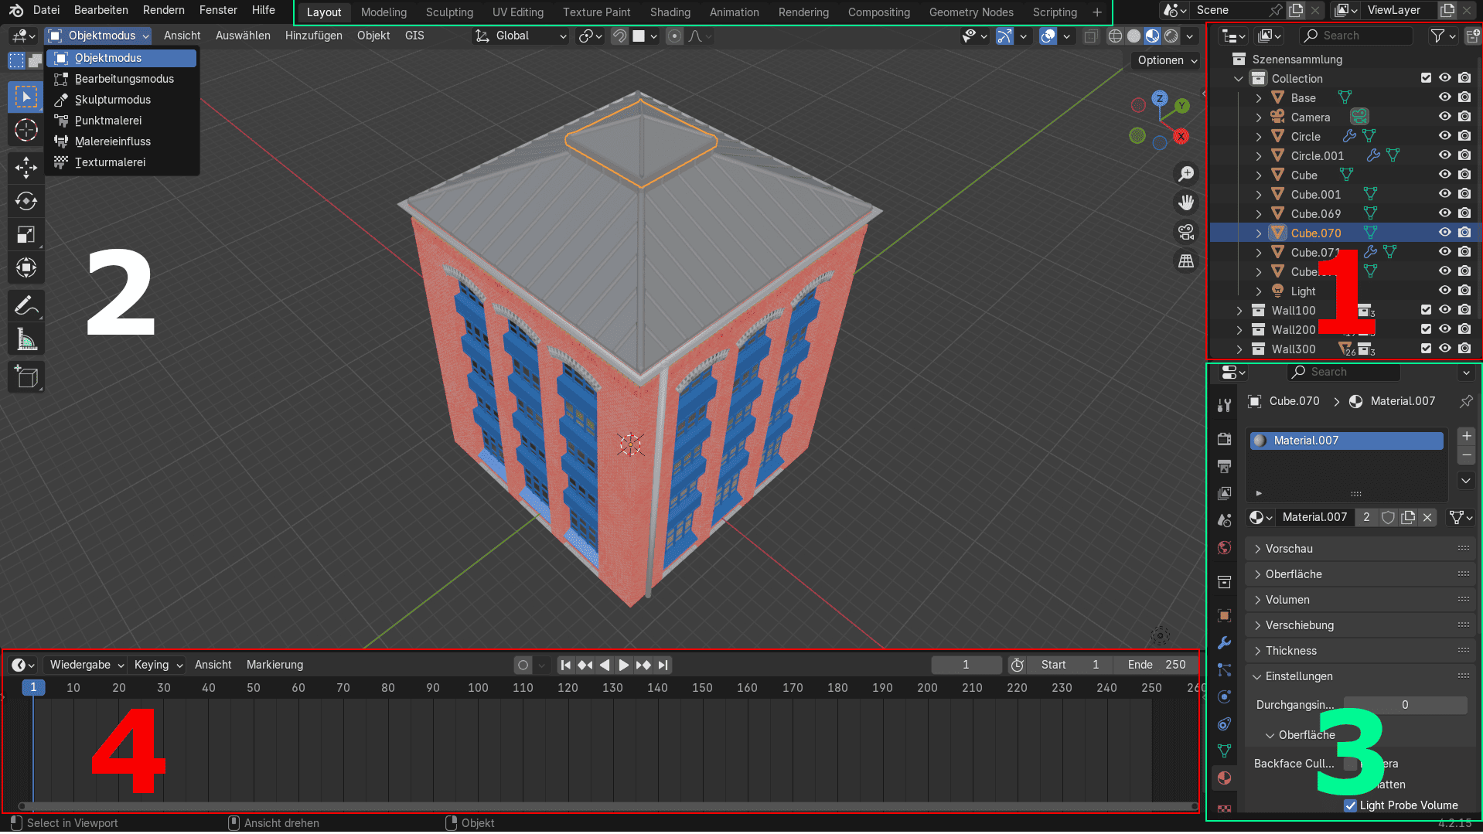Viewport: 1483px width, 834px height.
Task: Enable Light Probe Volume in material settings
Action: tap(1350, 805)
